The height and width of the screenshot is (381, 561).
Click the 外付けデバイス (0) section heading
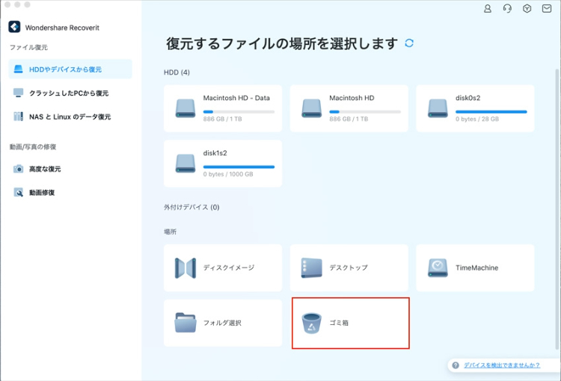click(x=191, y=207)
